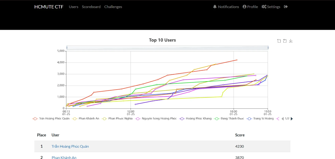Open the Profile page
The width and height of the screenshot is (335, 159).
[250, 7]
